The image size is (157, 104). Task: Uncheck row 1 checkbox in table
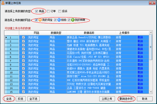coord(23,37)
